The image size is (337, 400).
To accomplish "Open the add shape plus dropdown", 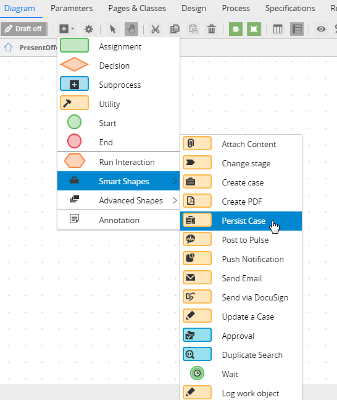I will coord(67,29).
